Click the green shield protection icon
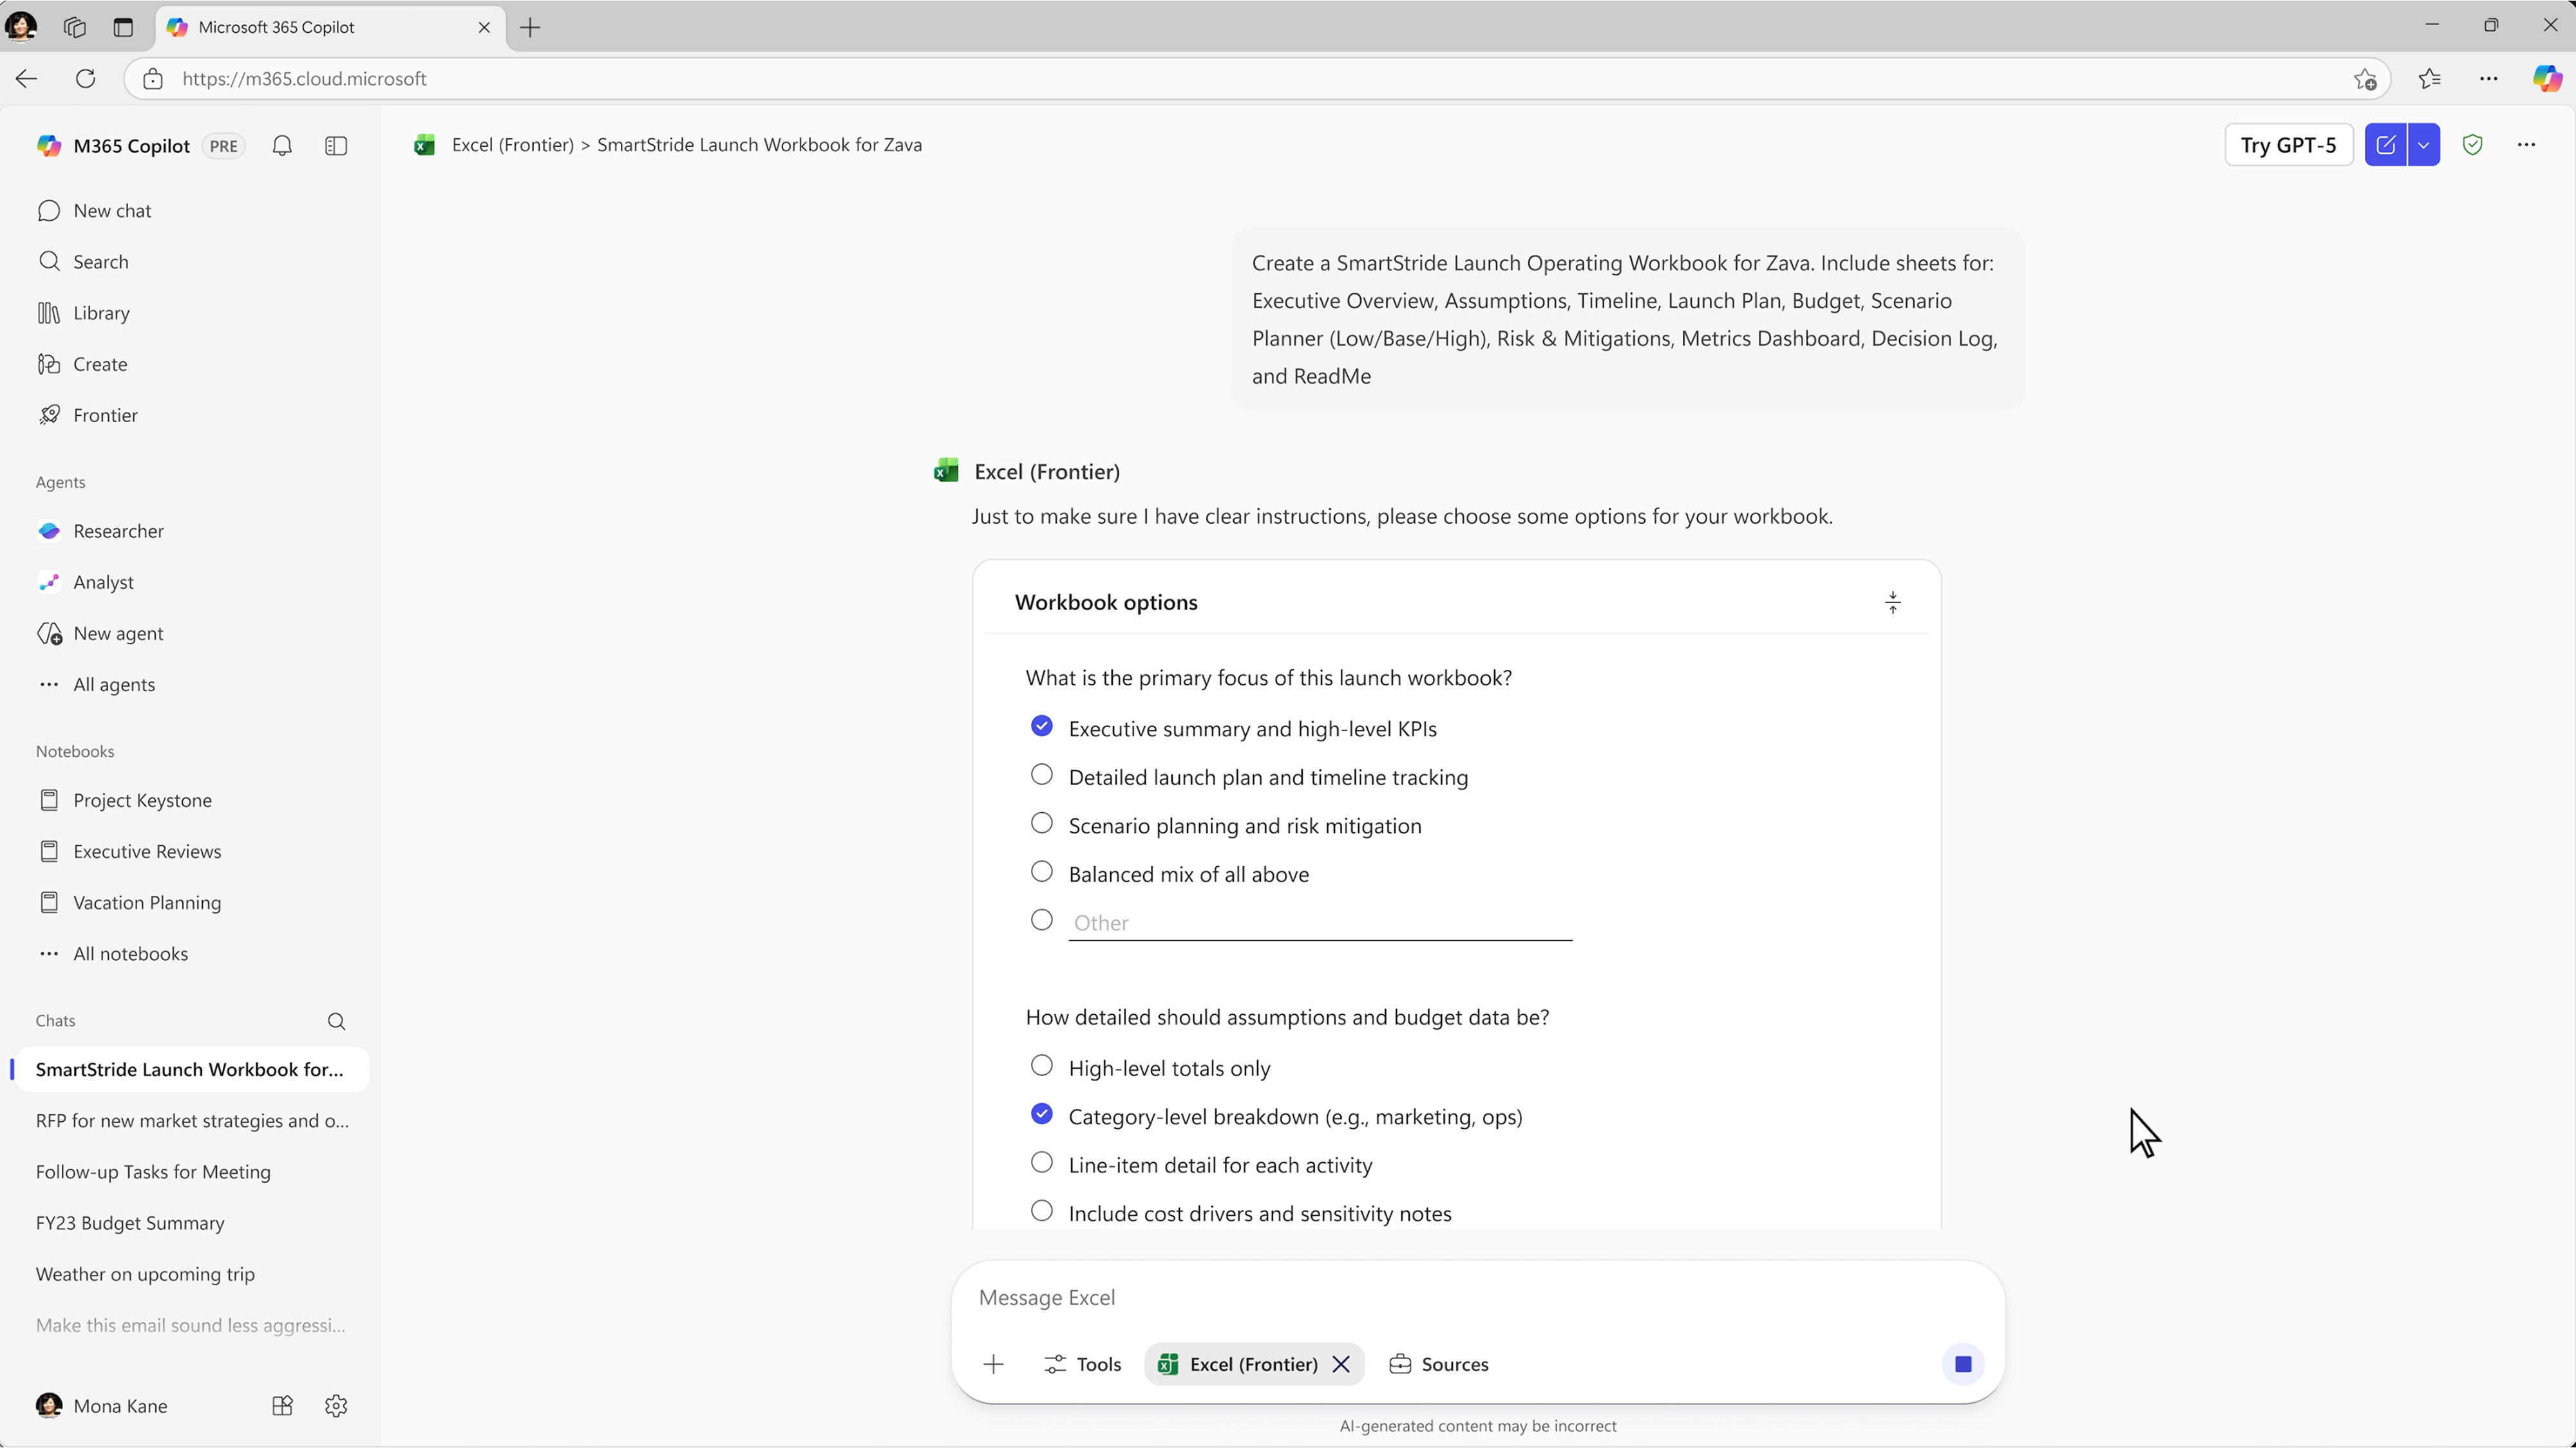Image resolution: width=2576 pixels, height=1448 pixels. (x=2472, y=145)
